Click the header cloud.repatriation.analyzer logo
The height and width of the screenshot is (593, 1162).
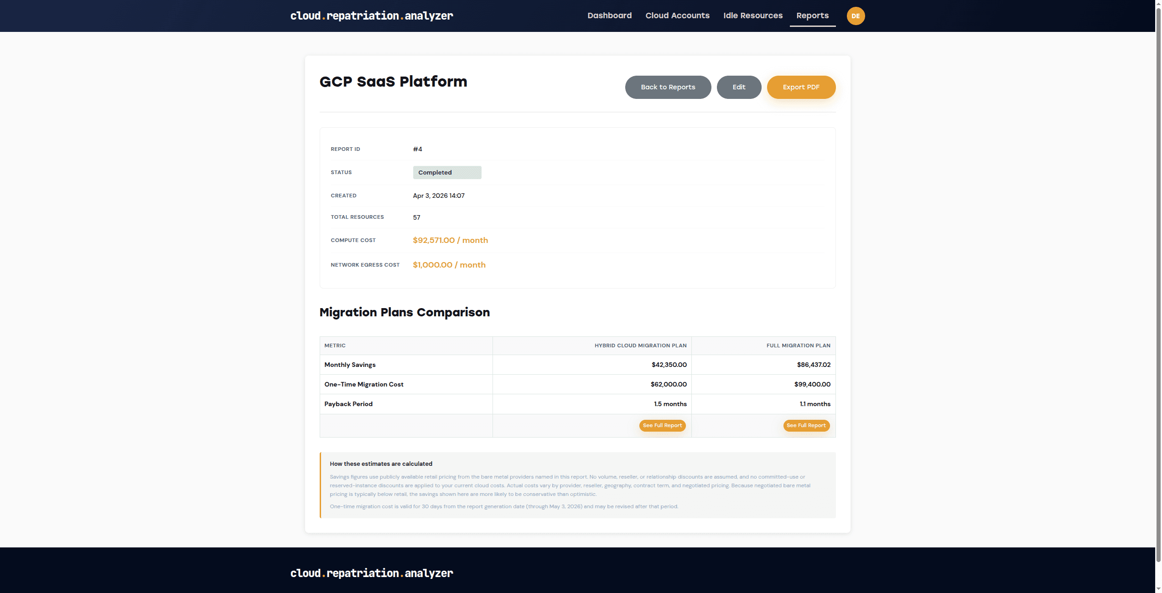(372, 16)
